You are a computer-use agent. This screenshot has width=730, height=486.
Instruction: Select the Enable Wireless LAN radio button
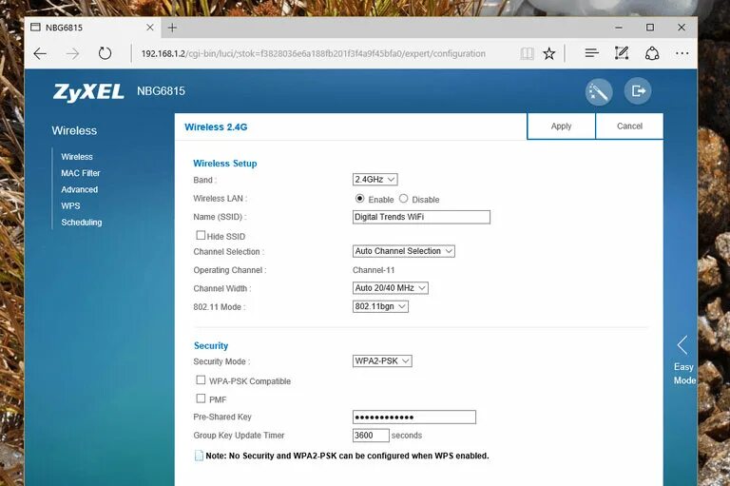click(x=359, y=199)
